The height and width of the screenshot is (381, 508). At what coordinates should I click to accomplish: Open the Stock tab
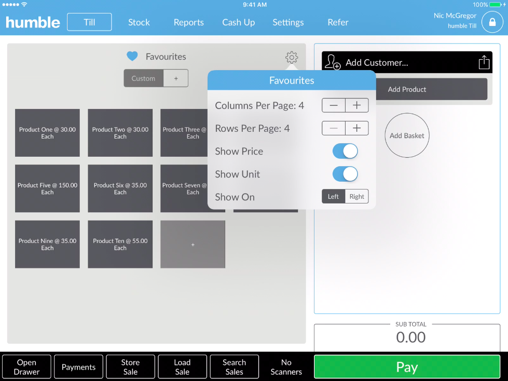pos(139,22)
